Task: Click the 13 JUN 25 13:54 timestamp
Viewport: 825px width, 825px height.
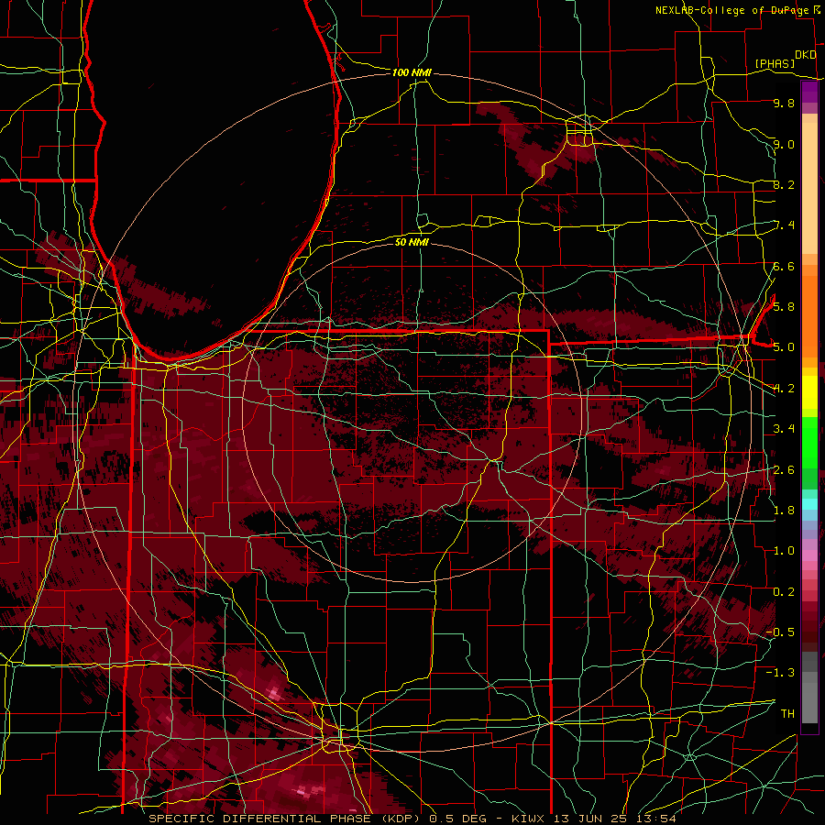Action: (614, 819)
